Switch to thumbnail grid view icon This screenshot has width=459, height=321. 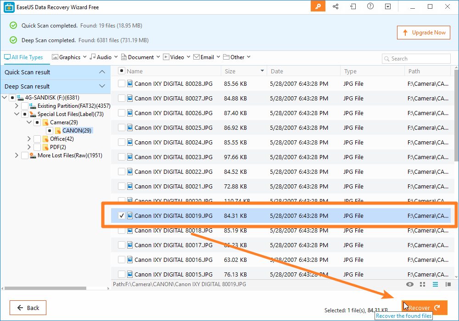pos(422,284)
